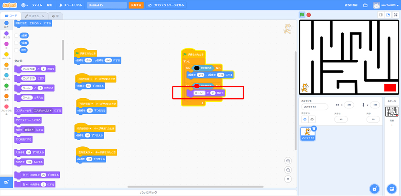The height and width of the screenshot is (196, 401).
Task: Click the green flag to run the project
Action: (302, 15)
